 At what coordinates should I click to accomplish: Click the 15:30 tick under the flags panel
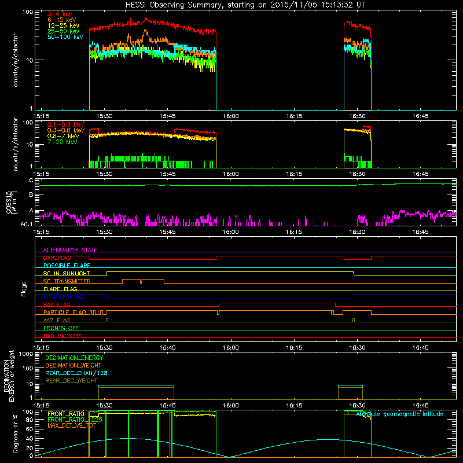[104, 348]
